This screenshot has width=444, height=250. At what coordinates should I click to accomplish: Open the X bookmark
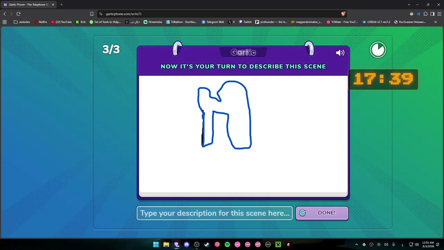pos(231,22)
